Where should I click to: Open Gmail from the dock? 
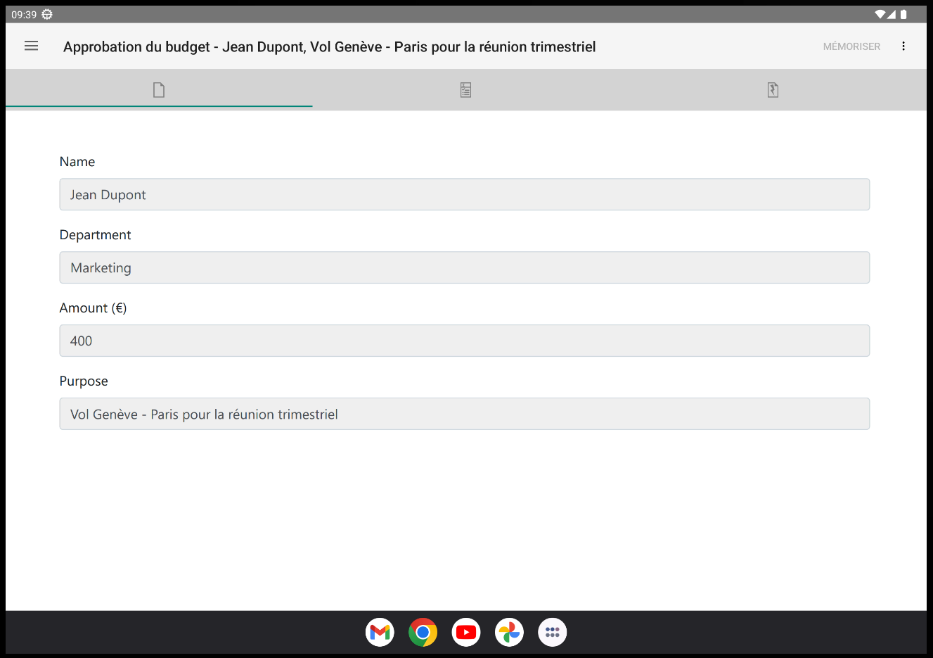click(x=380, y=632)
